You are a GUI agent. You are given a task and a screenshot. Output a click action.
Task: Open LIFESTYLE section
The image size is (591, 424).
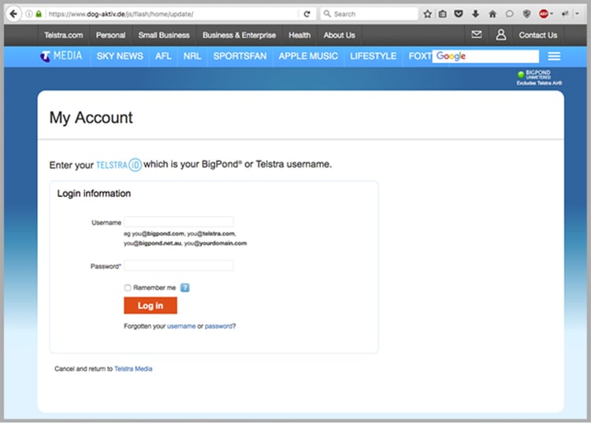[374, 56]
